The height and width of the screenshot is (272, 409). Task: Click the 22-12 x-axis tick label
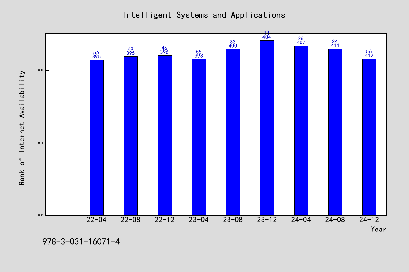click(x=165, y=220)
